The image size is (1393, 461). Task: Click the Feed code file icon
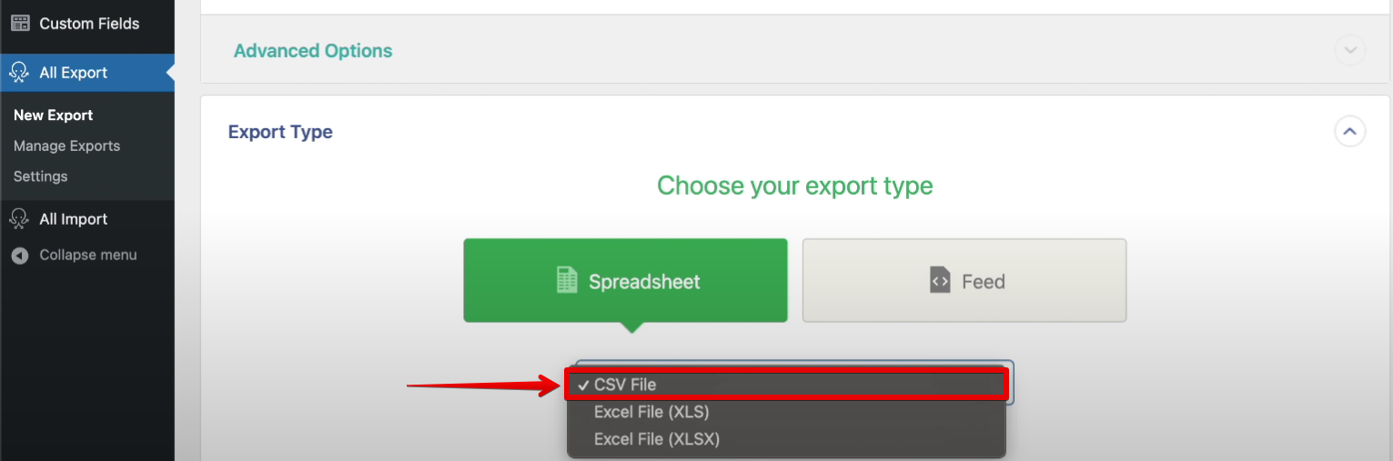click(939, 280)
